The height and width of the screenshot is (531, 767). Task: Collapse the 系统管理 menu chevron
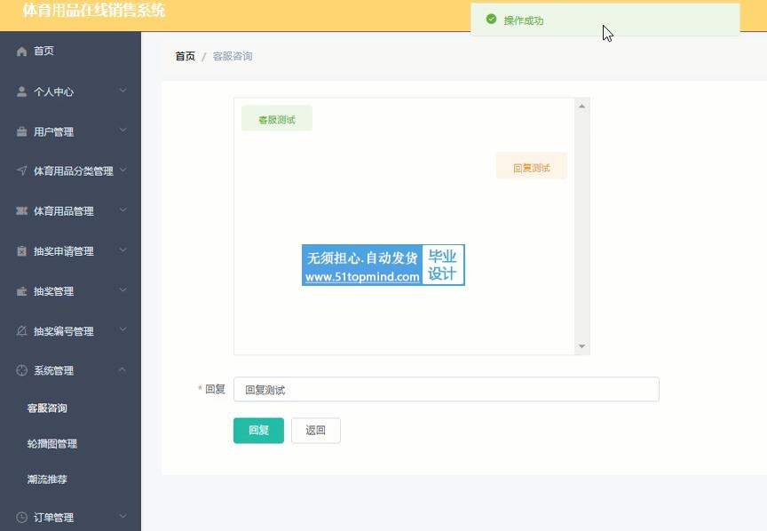[x=123, y=369]
